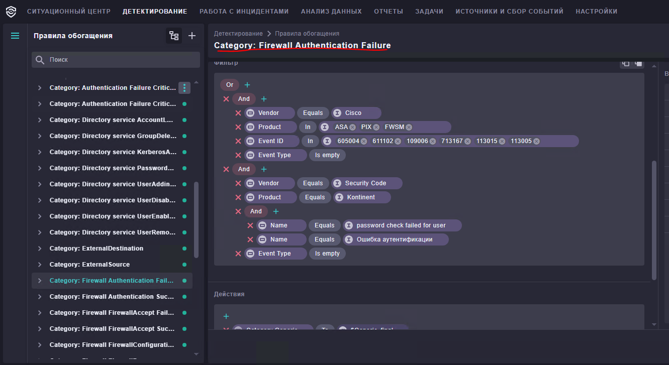The height and width of the screenshot is (365, 669).
Task: Click the filter panel vertical scrollbar
Action: click(x=654, y=220)
